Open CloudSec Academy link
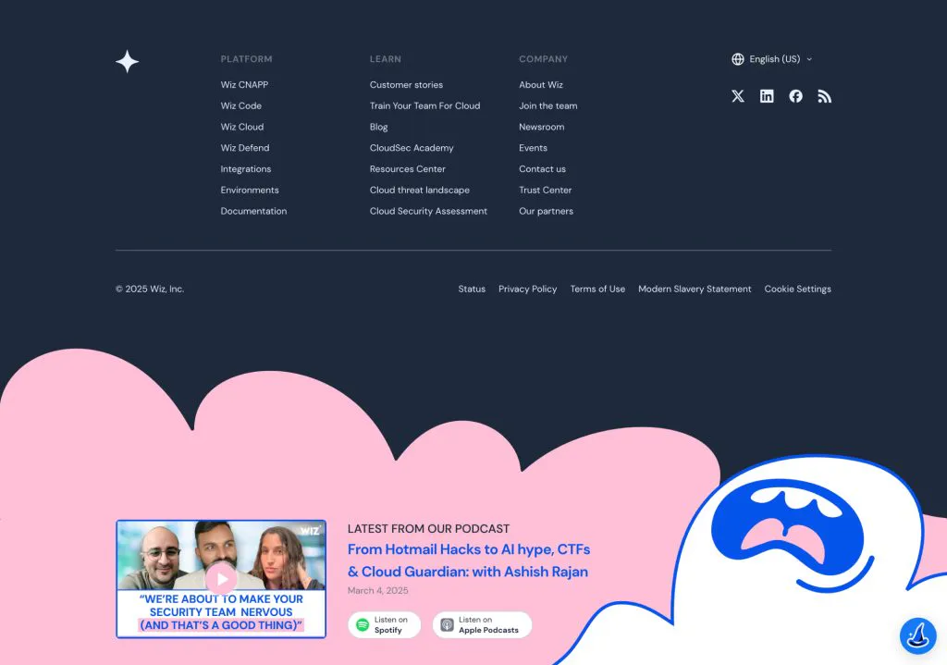Screen dimensions: 947x665 tap(412, 148)
